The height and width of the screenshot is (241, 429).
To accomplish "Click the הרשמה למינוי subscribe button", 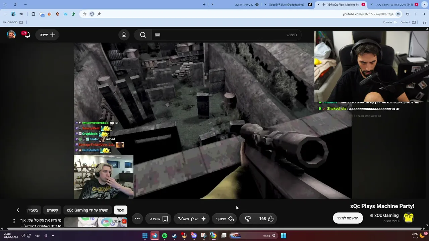I will click(348, 218).
